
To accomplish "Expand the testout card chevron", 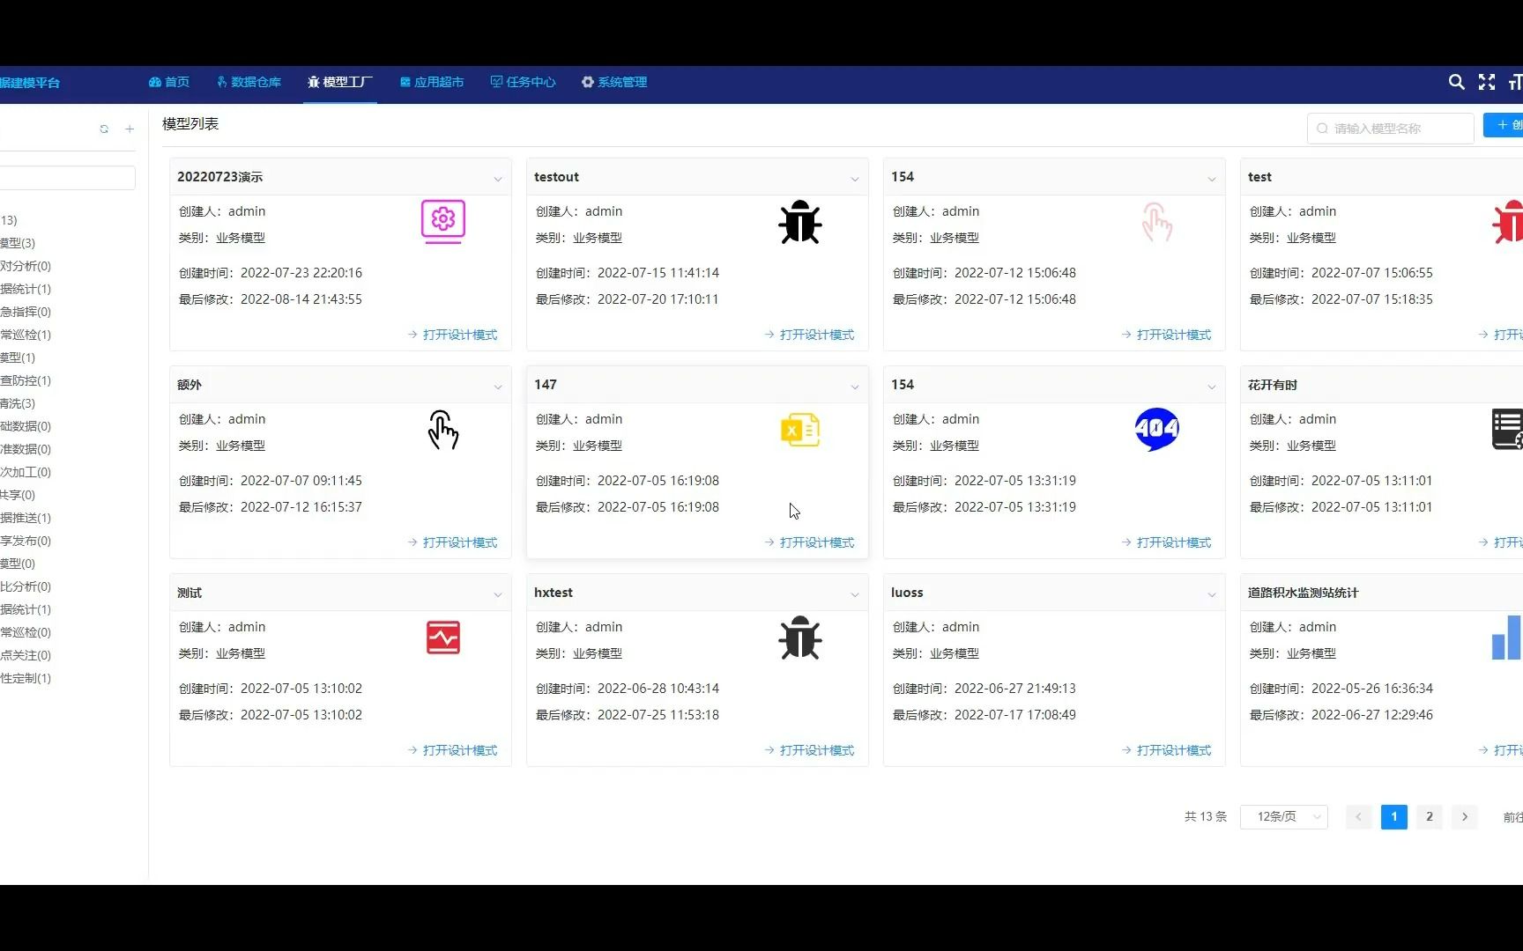I will 855,179.
